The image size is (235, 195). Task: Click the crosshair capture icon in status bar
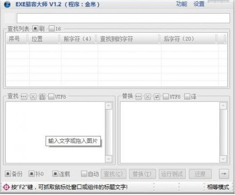coord(6,187)
